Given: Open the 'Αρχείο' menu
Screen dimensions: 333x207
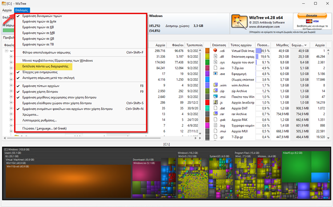Looking at the screenshot, I should [x=7, y=9].
